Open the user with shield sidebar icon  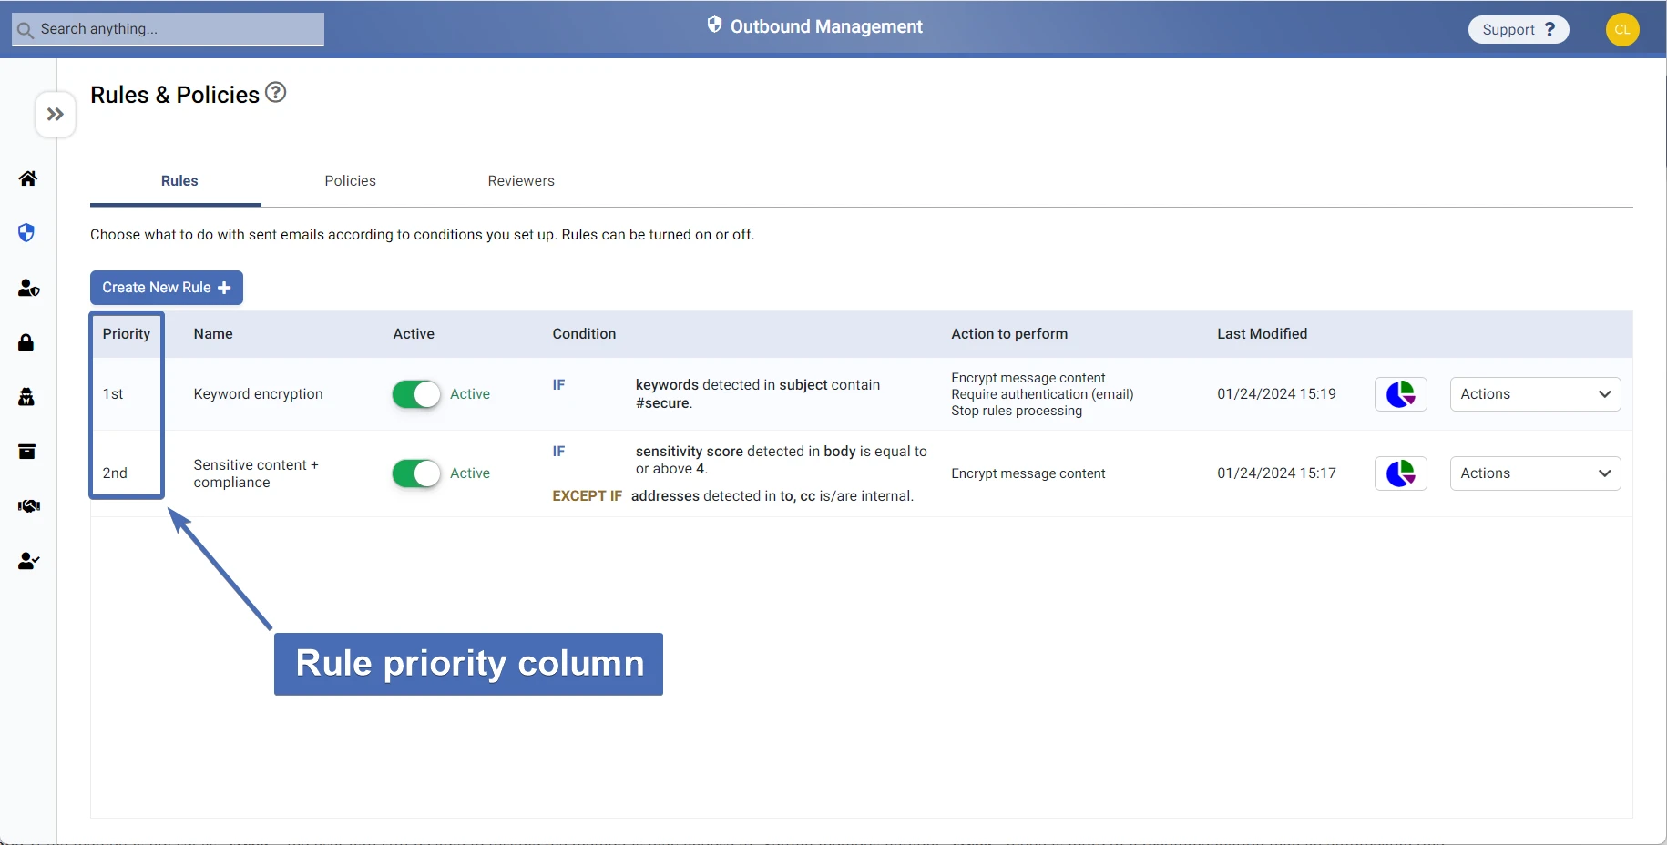pos(28,288)
